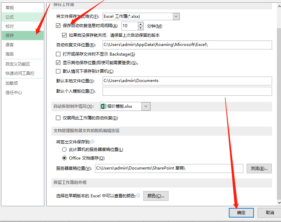Click the info icon beside 将签出文件保存到

[93, 141]
